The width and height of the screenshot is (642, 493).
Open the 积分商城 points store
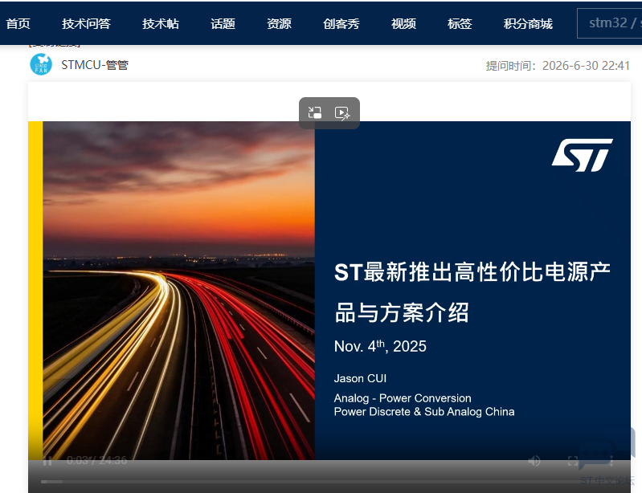pos(528,24)
